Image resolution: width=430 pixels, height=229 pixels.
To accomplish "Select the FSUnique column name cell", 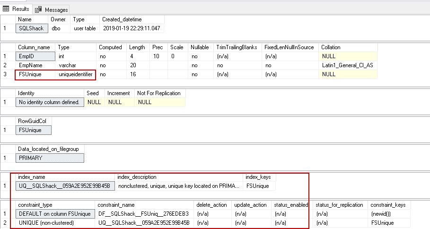I will [x=35, y=74].
